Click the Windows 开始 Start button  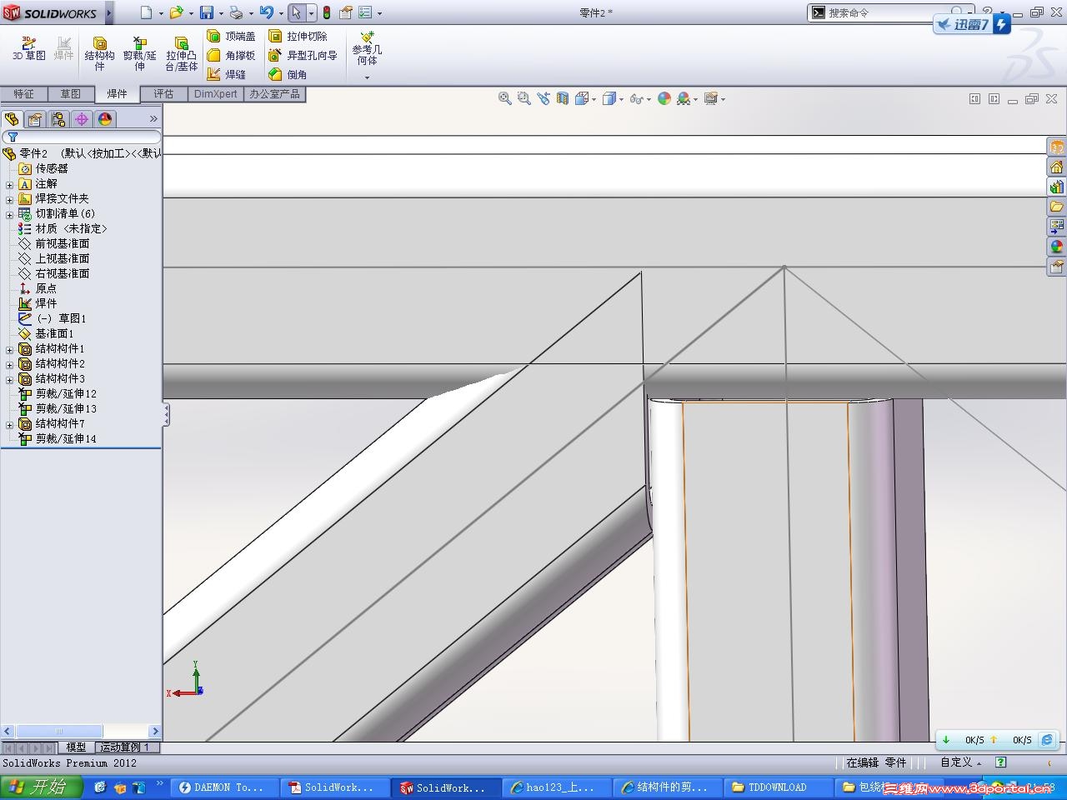point(42,787)
